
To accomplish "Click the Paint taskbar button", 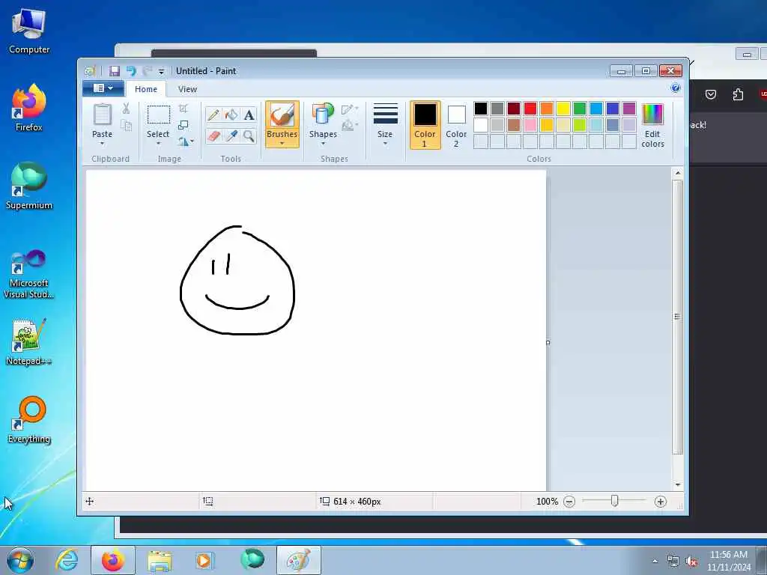I will [298, 560].
